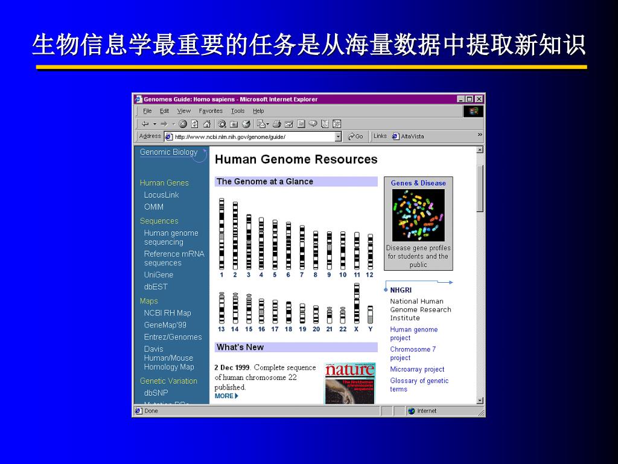
Task: Open the Edit menu
Action: click(164, 111)
